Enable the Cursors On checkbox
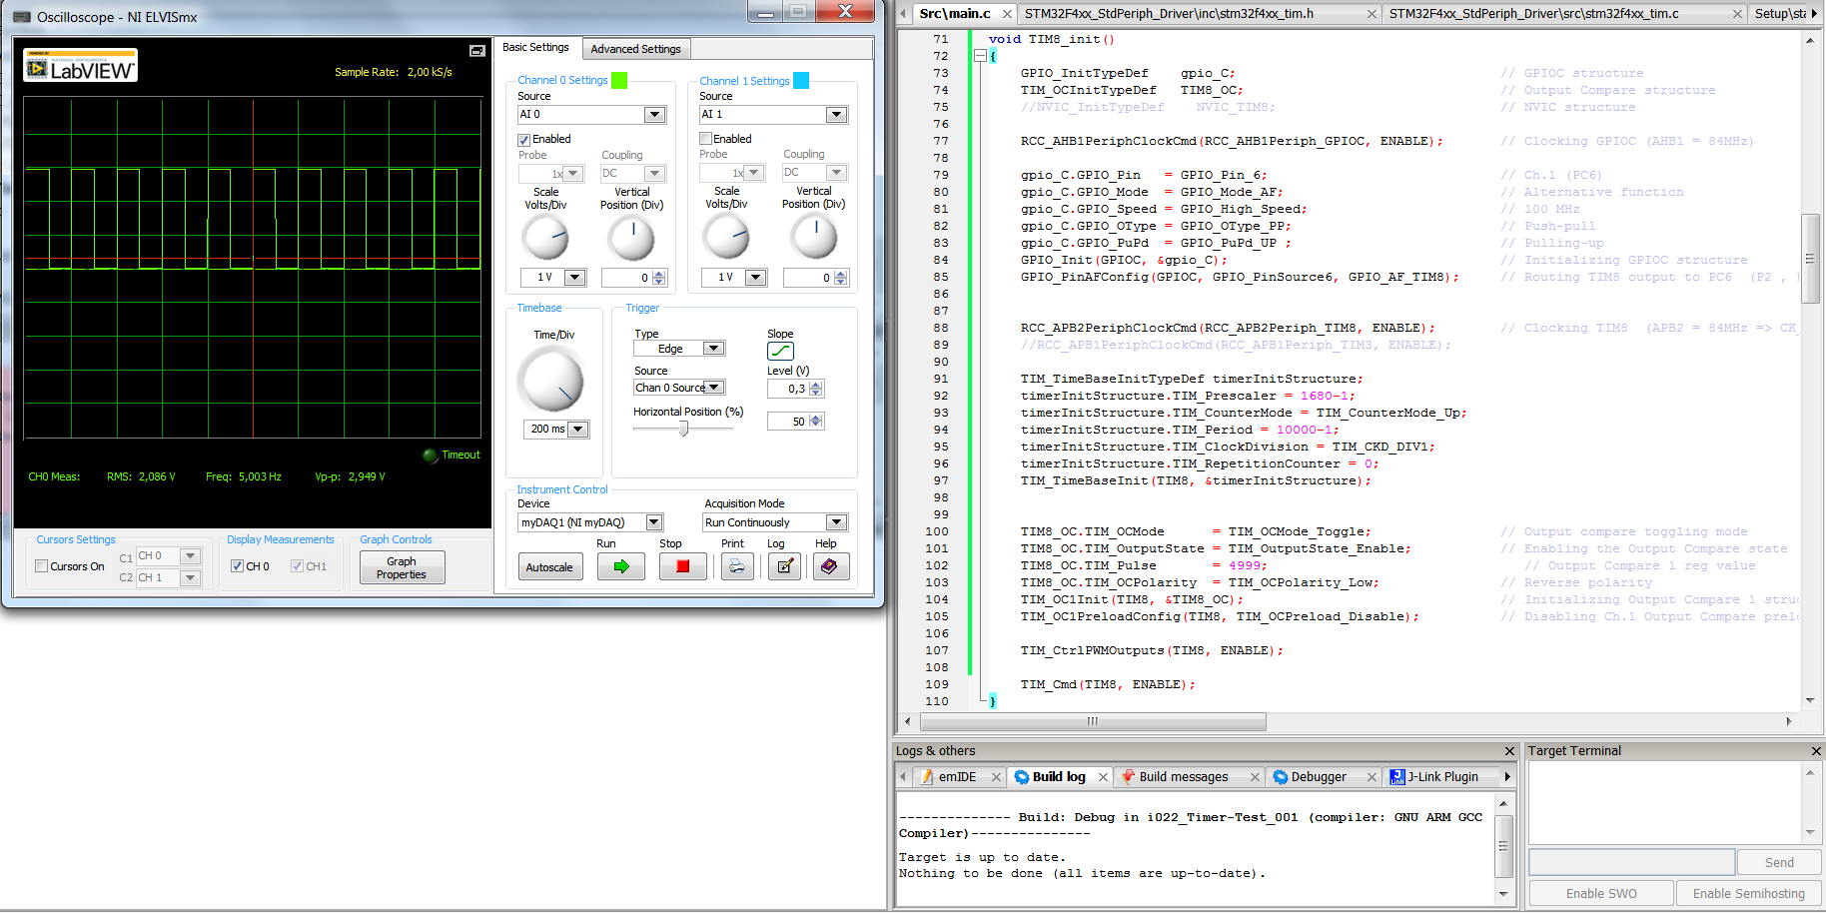The height and width of the screenshot is (913, 1826). [41, 566]
